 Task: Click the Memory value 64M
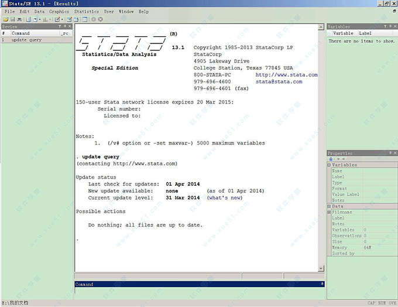pos(368,247)
